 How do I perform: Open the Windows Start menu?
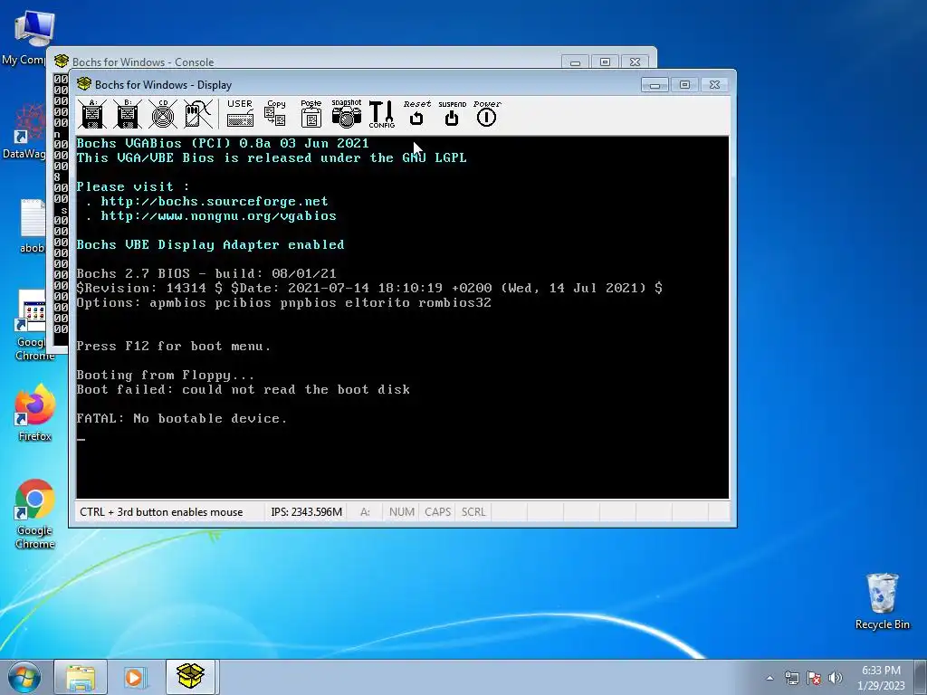click(x=24, y=677)
